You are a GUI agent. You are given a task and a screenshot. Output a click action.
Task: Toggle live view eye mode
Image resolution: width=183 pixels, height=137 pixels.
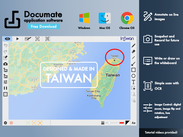(x=7, y=39)
